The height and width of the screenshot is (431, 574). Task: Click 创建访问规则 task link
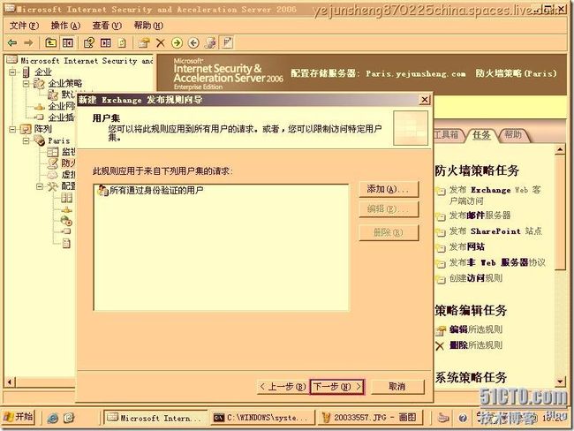[x=475, y=278]
